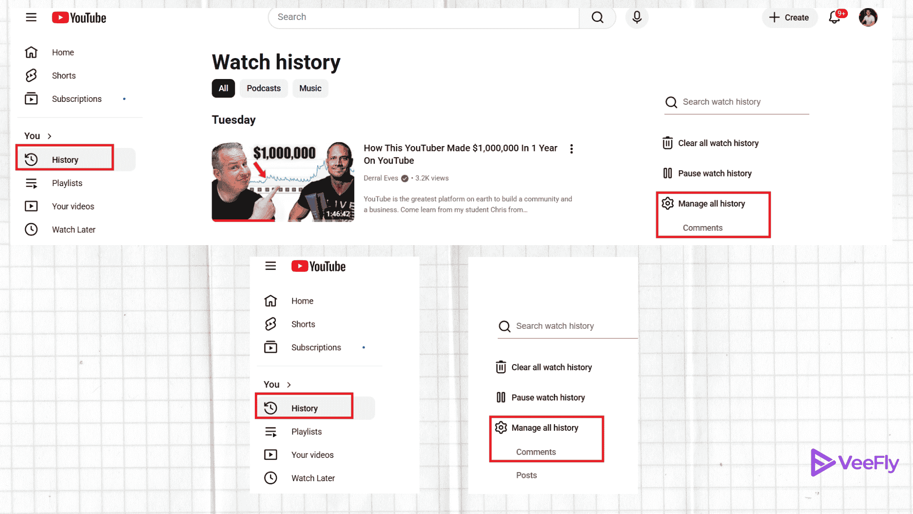The width and height of the screenshot is (913, 514).
Task: Expand the Manage all history options
Action: tap(711, 203)
